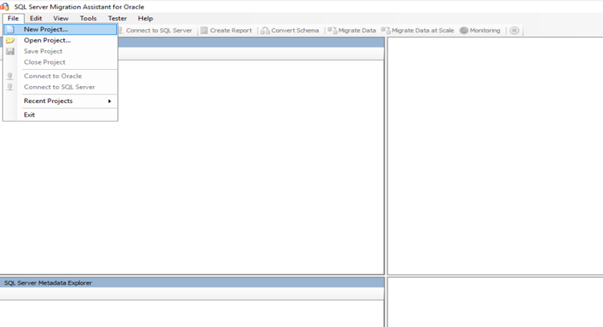Click the Save Project floppy disk icon
Screen dimensions: 603x327
click(x=11, y=51)
